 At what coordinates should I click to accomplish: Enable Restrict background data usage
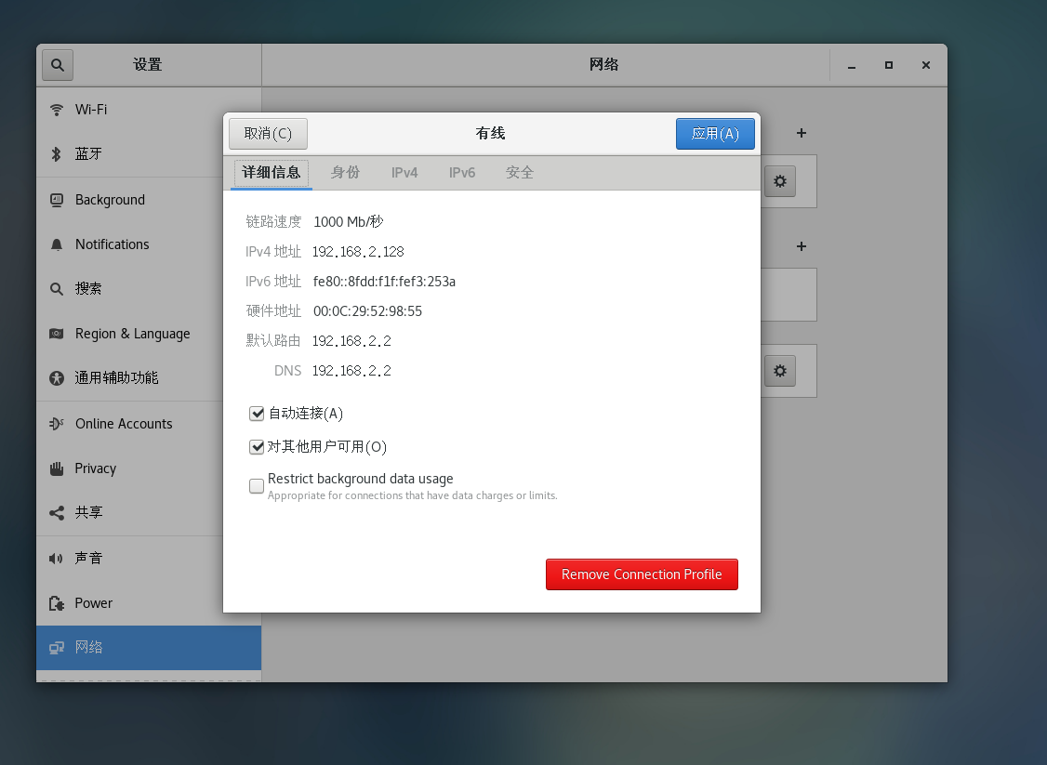[x=256, y=486]
